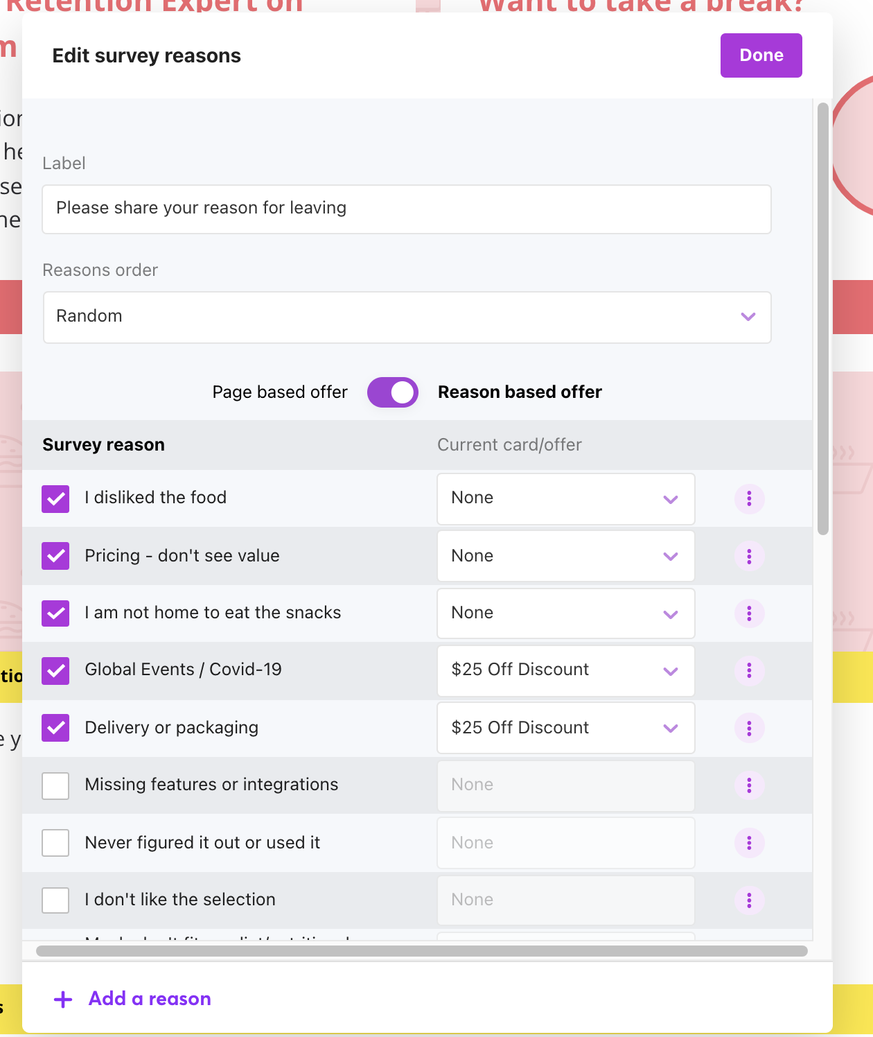The height and width of the screenshot is (1037, 873).
Task: Open options for 'I don't like the selection'
Action: tap(749, 900)
